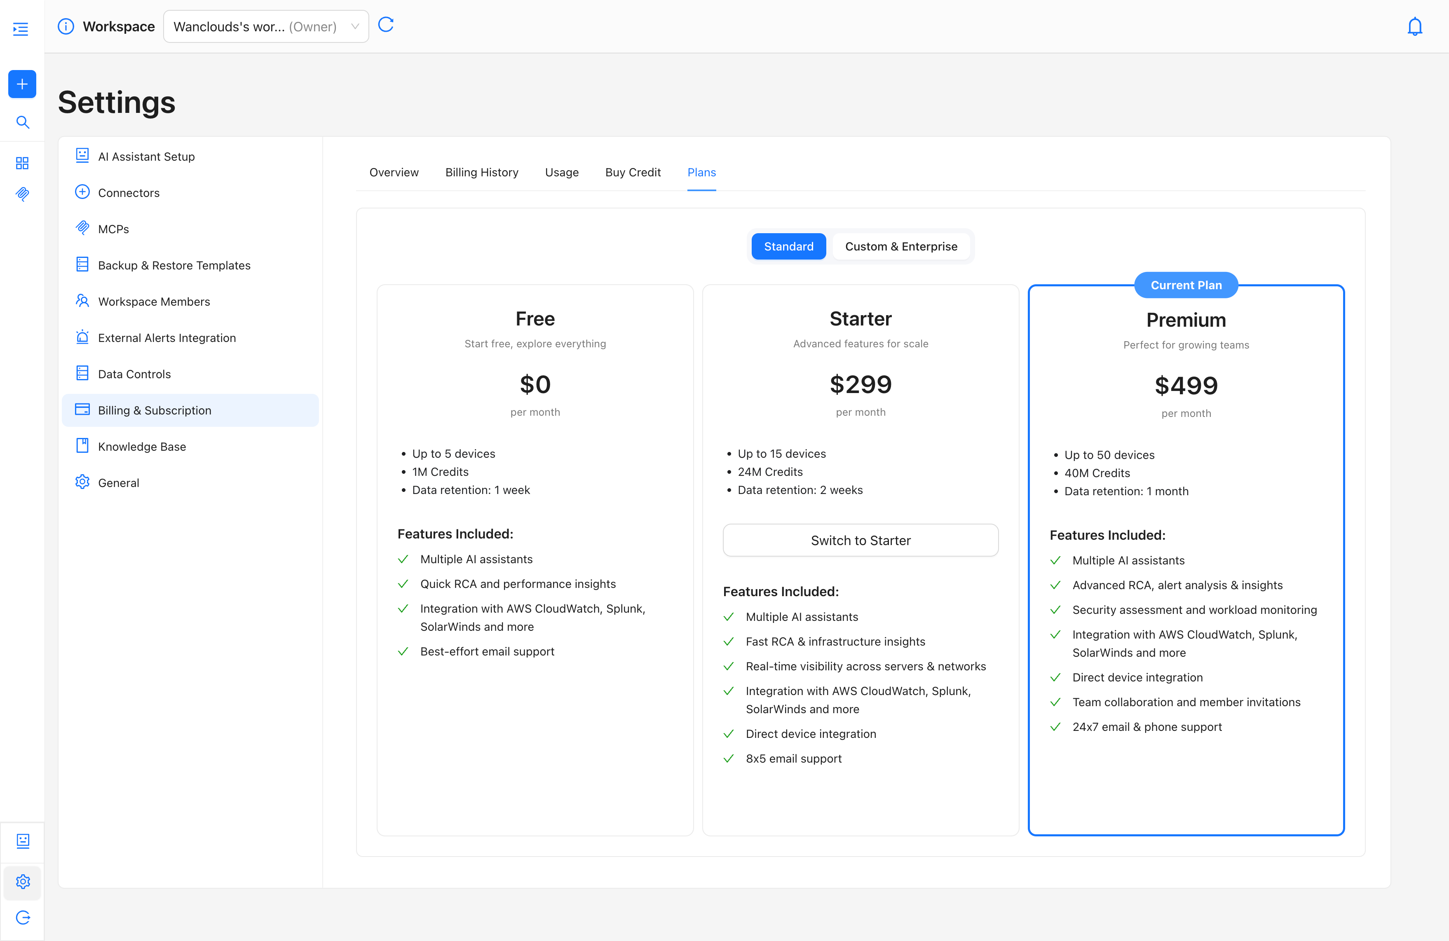Open the AI assistant icon in bottom sidebar
Viewport: 1449px width, 941px height.
coord(23,840)
